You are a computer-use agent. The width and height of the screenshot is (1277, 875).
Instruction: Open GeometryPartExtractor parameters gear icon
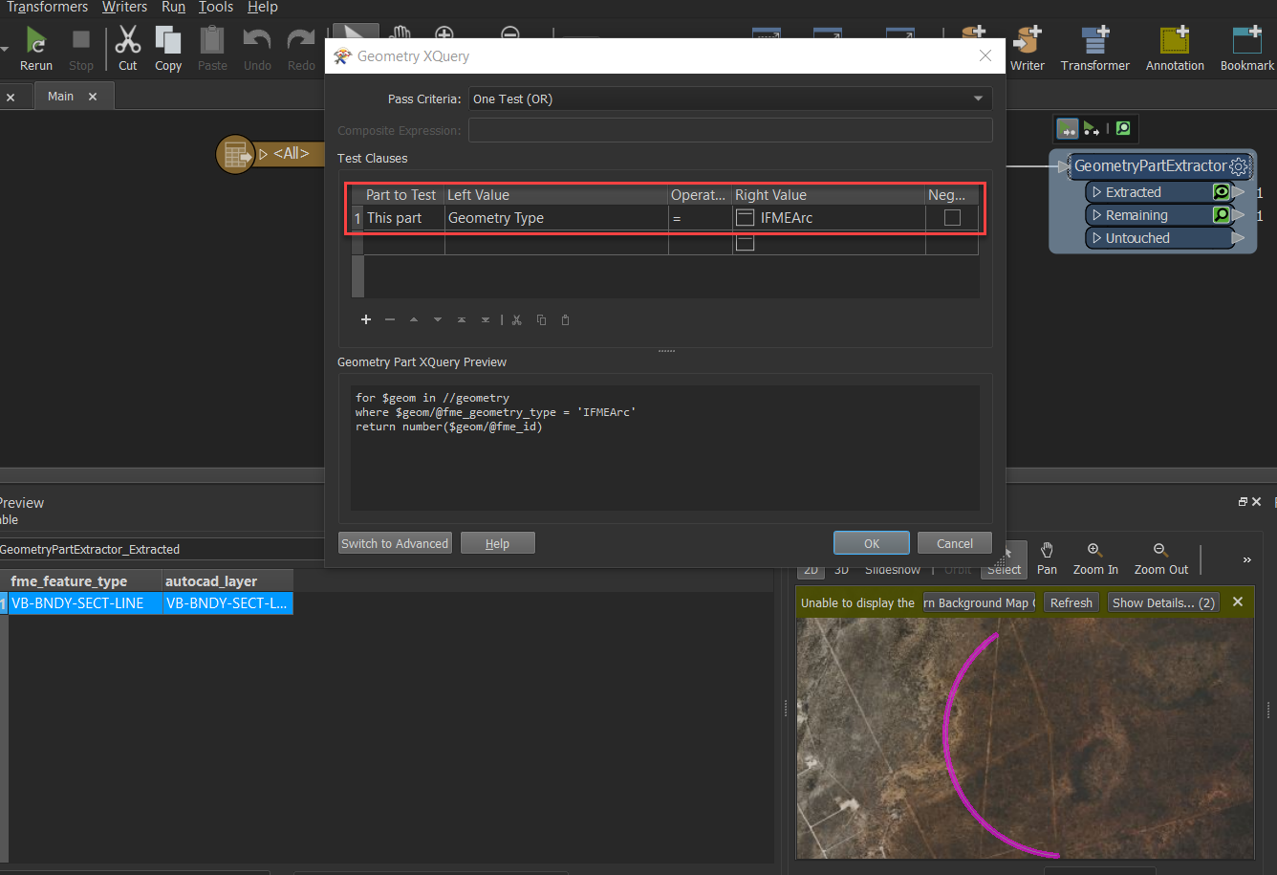[1239, 166]
